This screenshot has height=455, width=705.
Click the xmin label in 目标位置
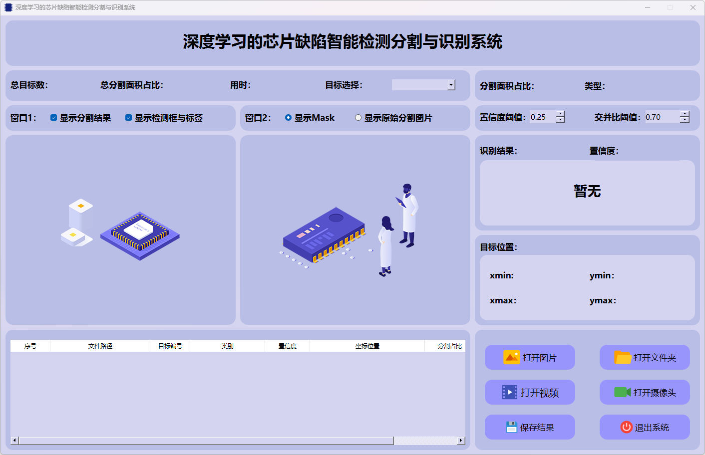point(502,275)
